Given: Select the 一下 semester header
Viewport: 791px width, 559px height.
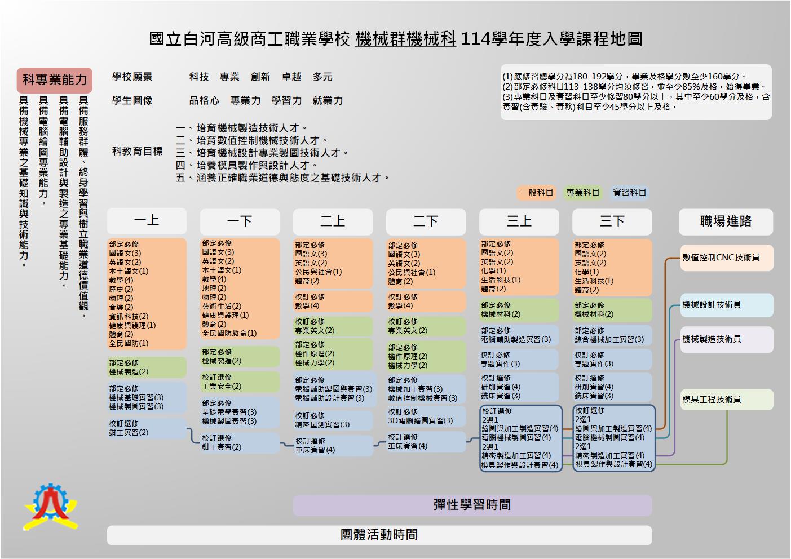Looking at the screenshot, I should [x=240, y=221].
